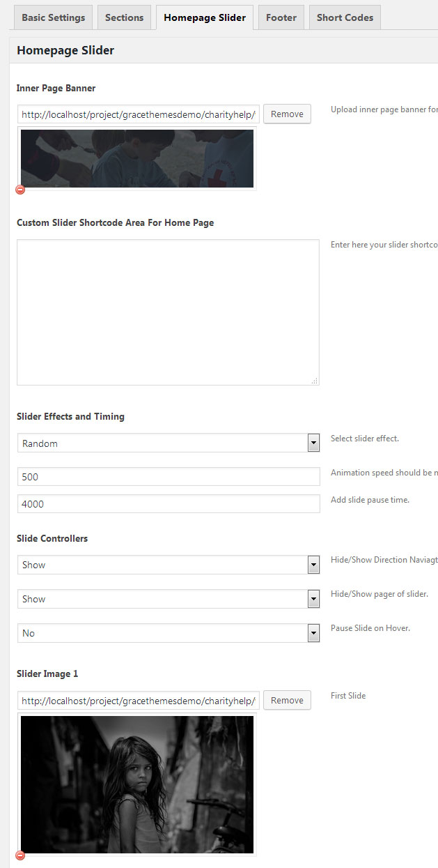Go to the Footer tab
Screen dimensions: 438x868
pos(281,17)
